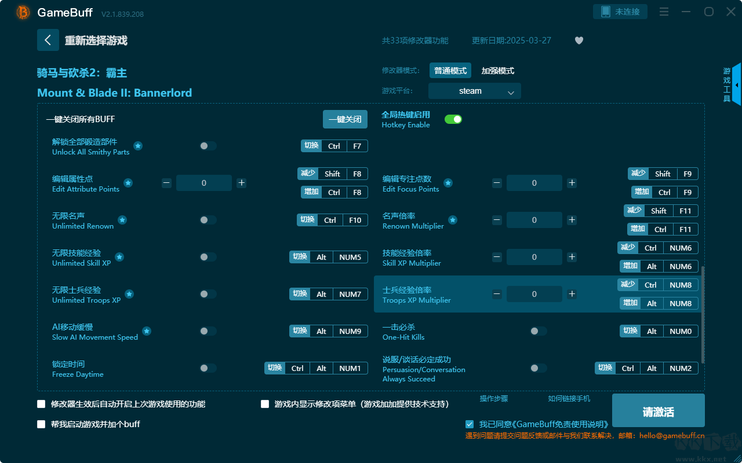
Task: Disable the Hotkey Enable global switch
Action: tap(453, 119)
